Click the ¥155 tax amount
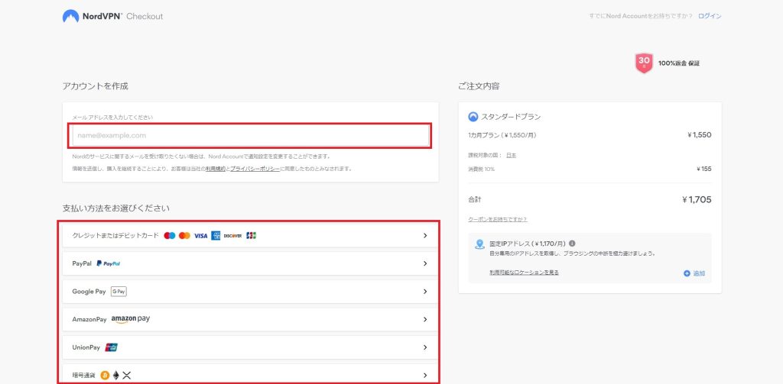The height and width of the screenshot is (384, 783). click(703, 169)
